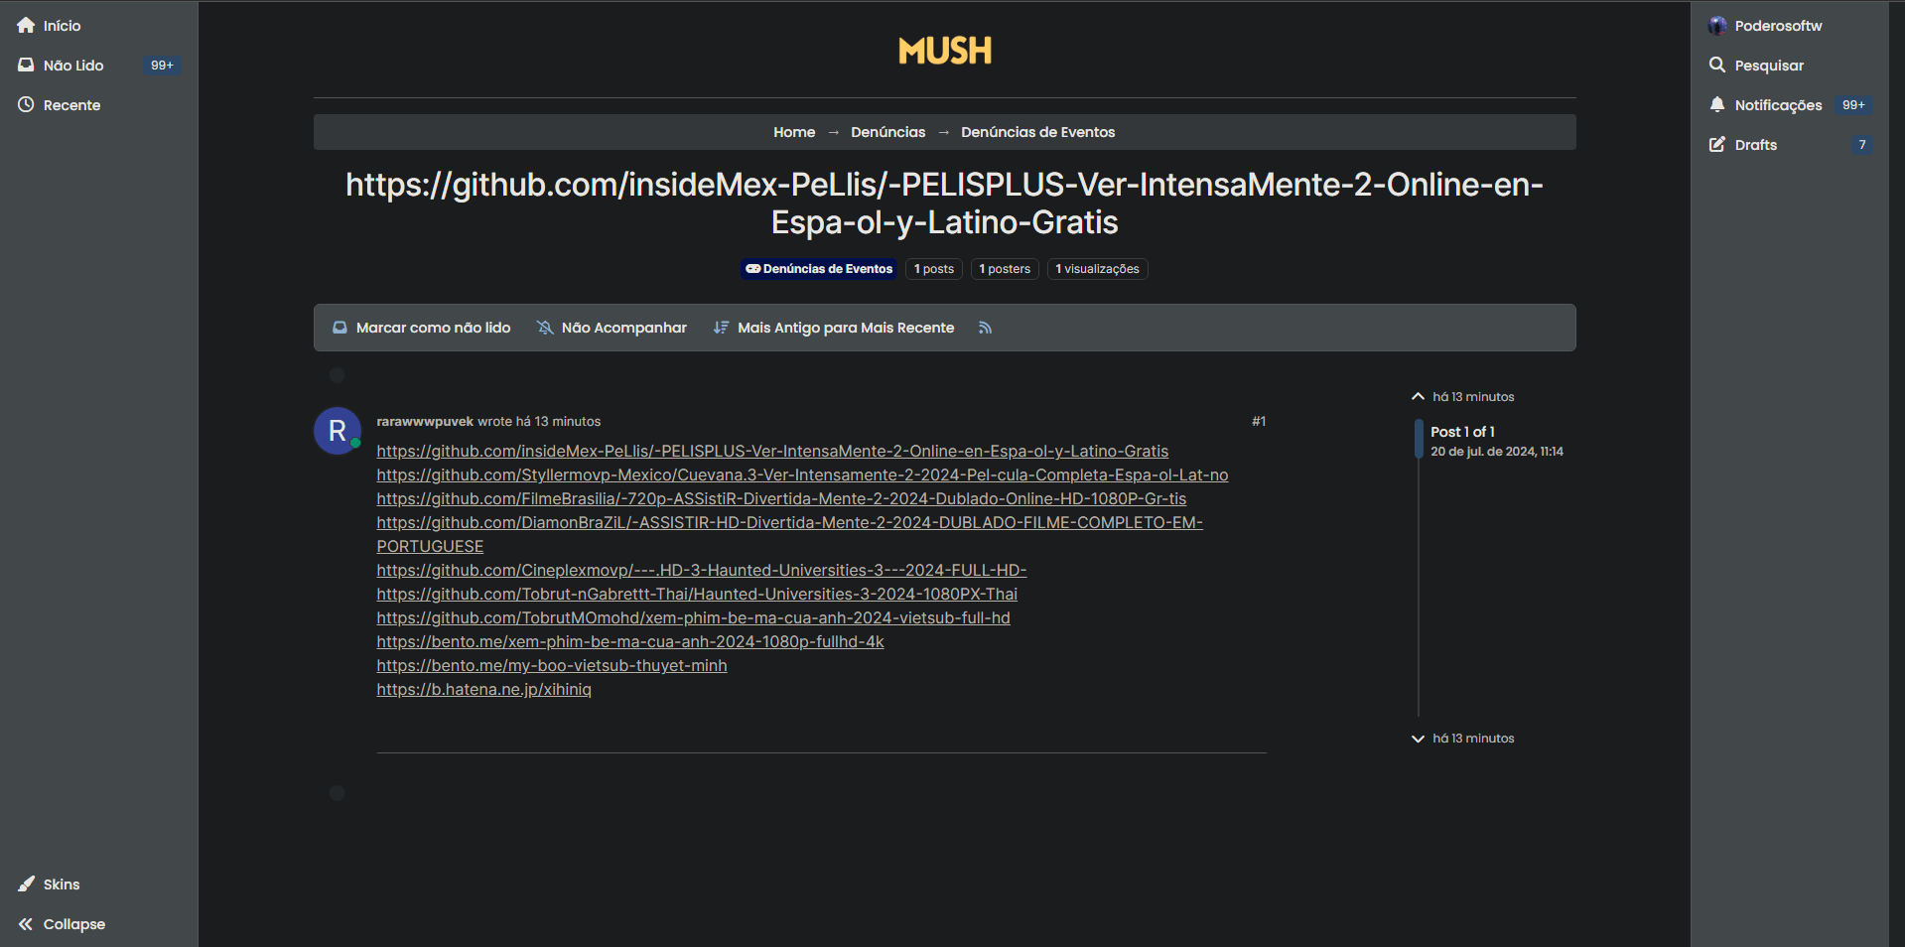
Task: Click the Notificações 99+ badge
Action: click(x=1853, y=105)
